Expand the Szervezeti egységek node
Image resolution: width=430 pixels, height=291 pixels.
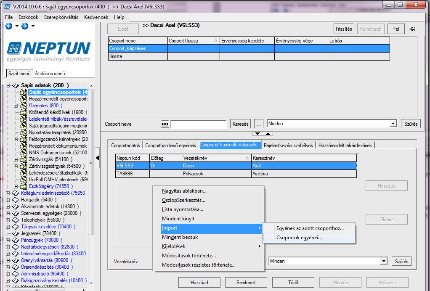(x=8, y=214)
